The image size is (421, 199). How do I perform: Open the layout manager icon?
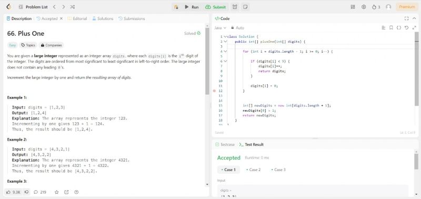[x=353, y=7]
